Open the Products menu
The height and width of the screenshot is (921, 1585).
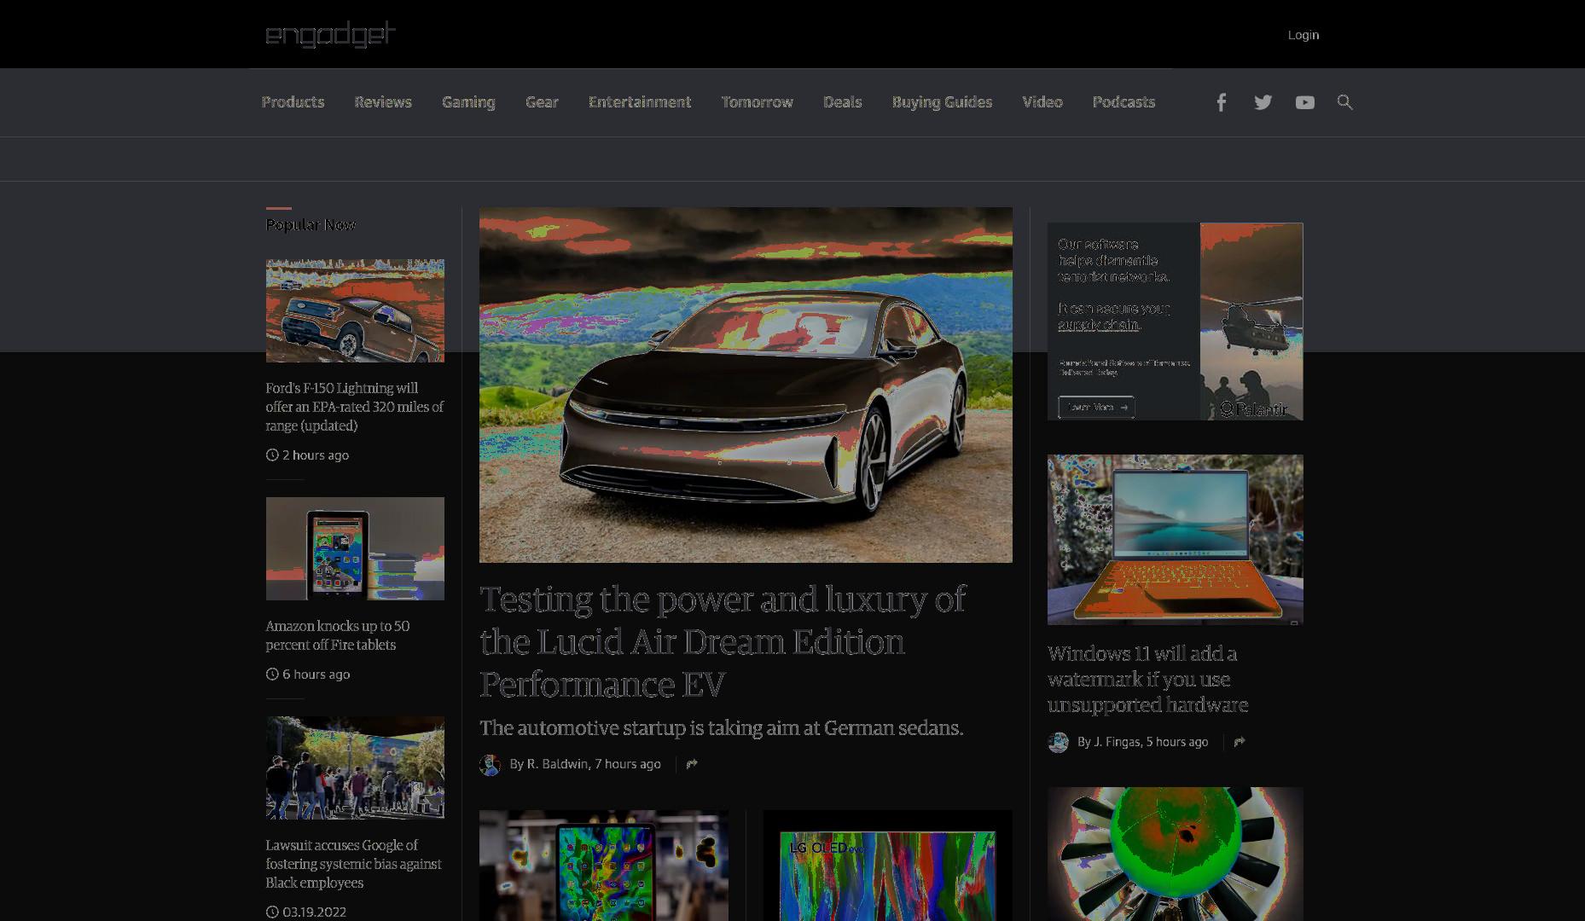pyautogui.click(x=293, y=102)
